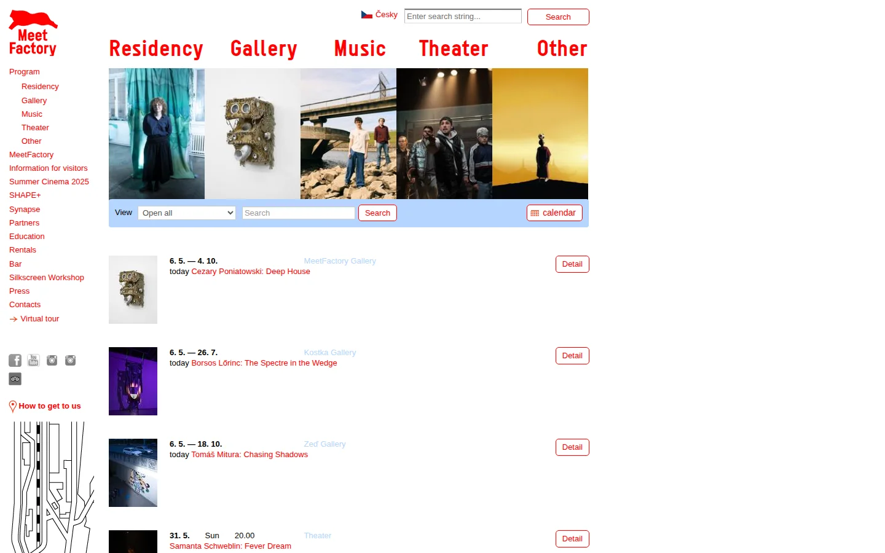Open the Synapse sidebar link
The width and height of the screenshot is (885, 553).
point(25,210)
